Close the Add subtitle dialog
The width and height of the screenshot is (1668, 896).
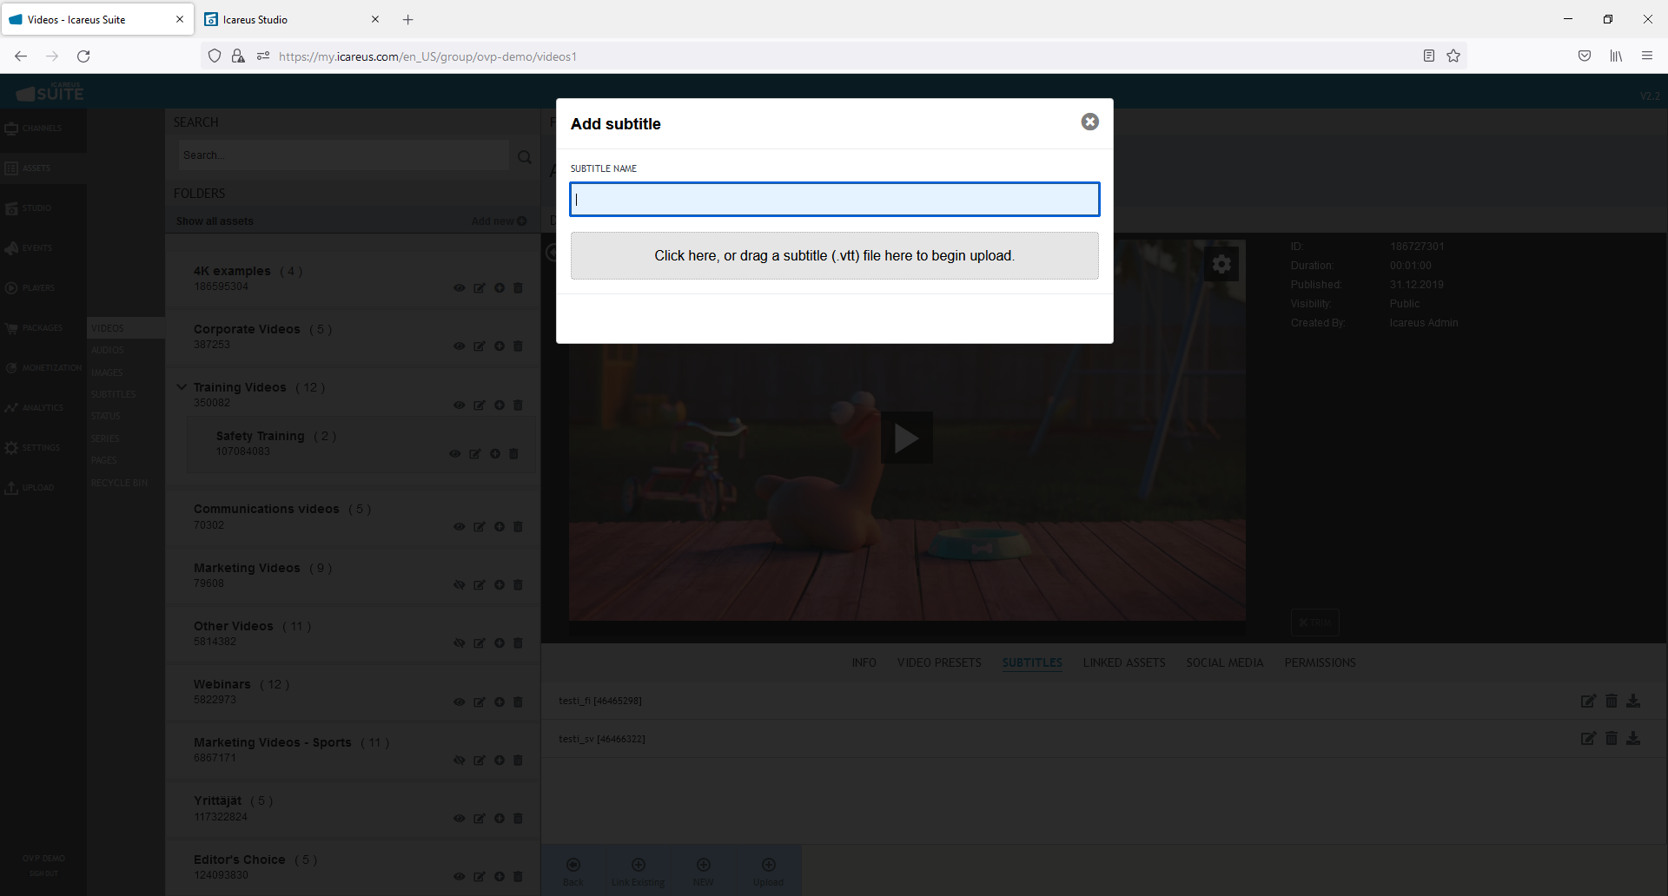point(1089,122)
